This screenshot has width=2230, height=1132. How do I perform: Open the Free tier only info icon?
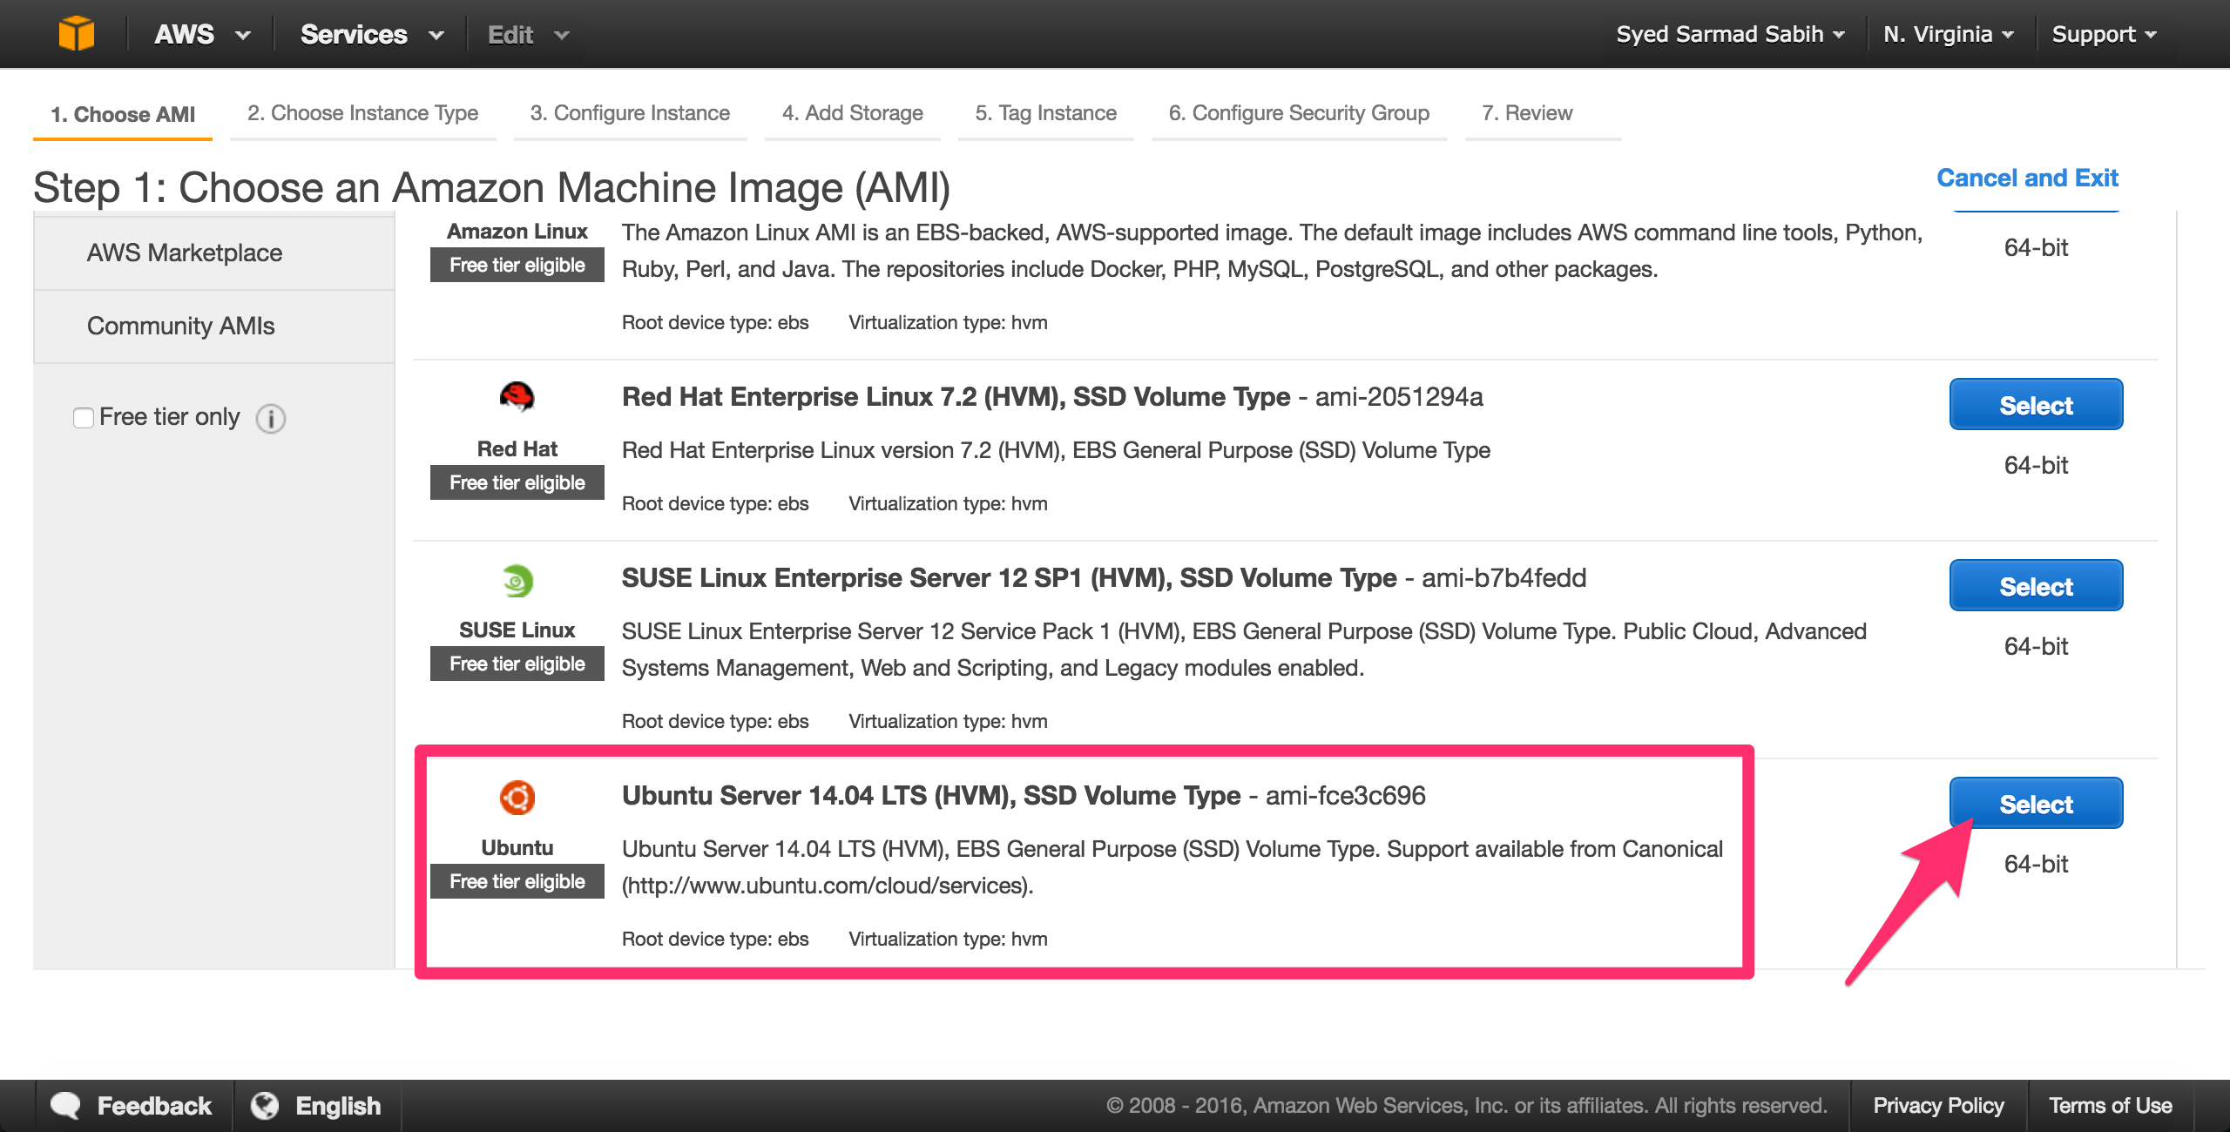(x=271, y=419)
